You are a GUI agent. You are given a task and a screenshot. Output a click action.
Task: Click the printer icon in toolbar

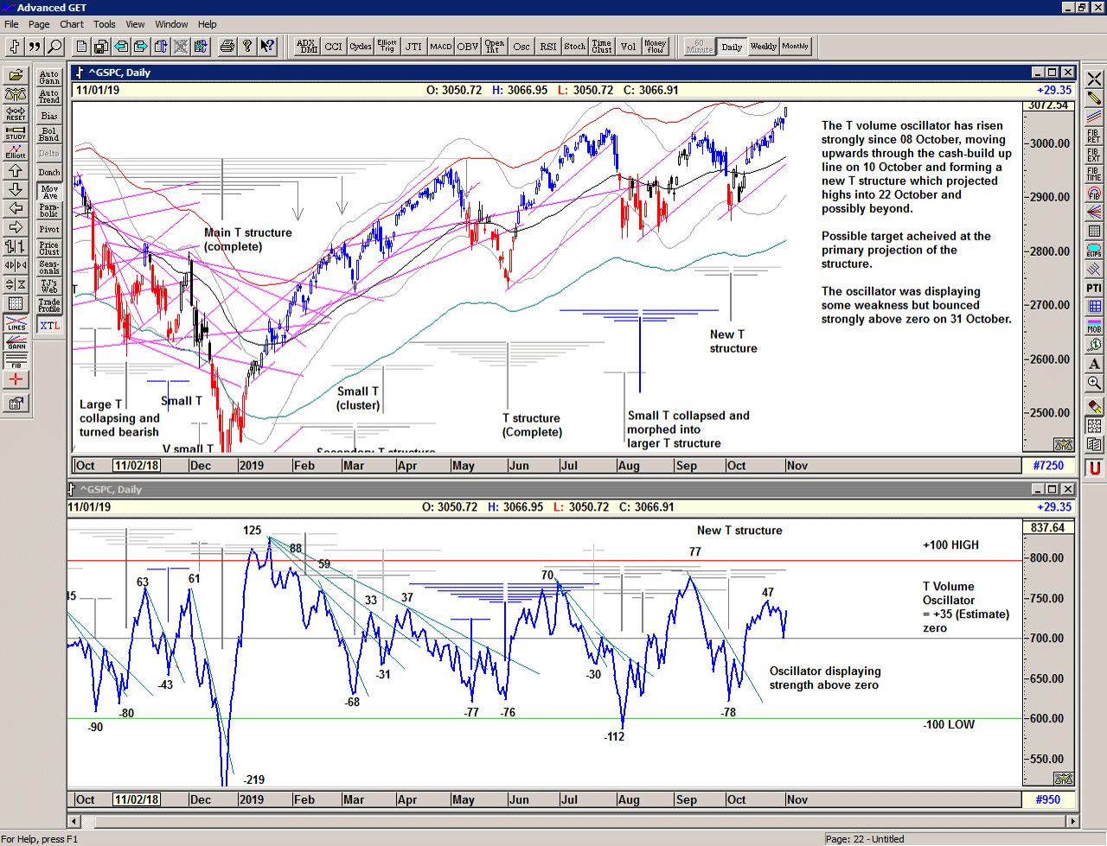click(x=227, y=47)
